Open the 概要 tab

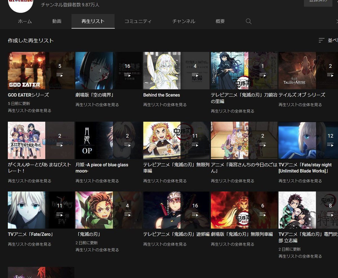click(x=220, y=21)
